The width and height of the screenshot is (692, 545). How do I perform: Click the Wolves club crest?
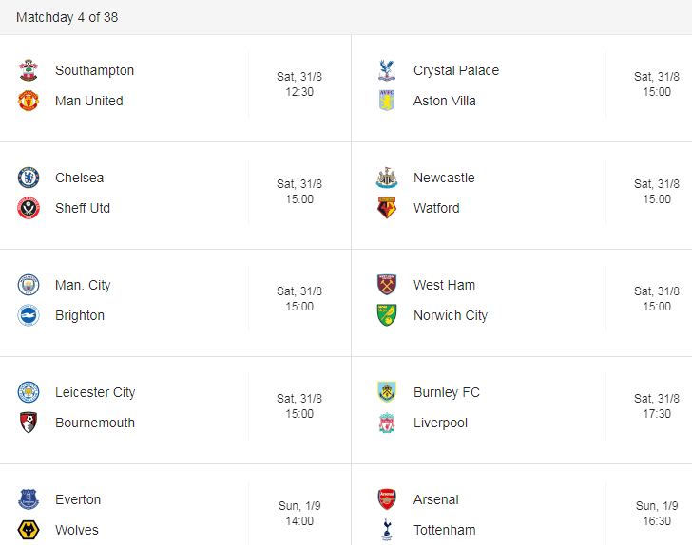pyautogui.click(x=29, y=530)
